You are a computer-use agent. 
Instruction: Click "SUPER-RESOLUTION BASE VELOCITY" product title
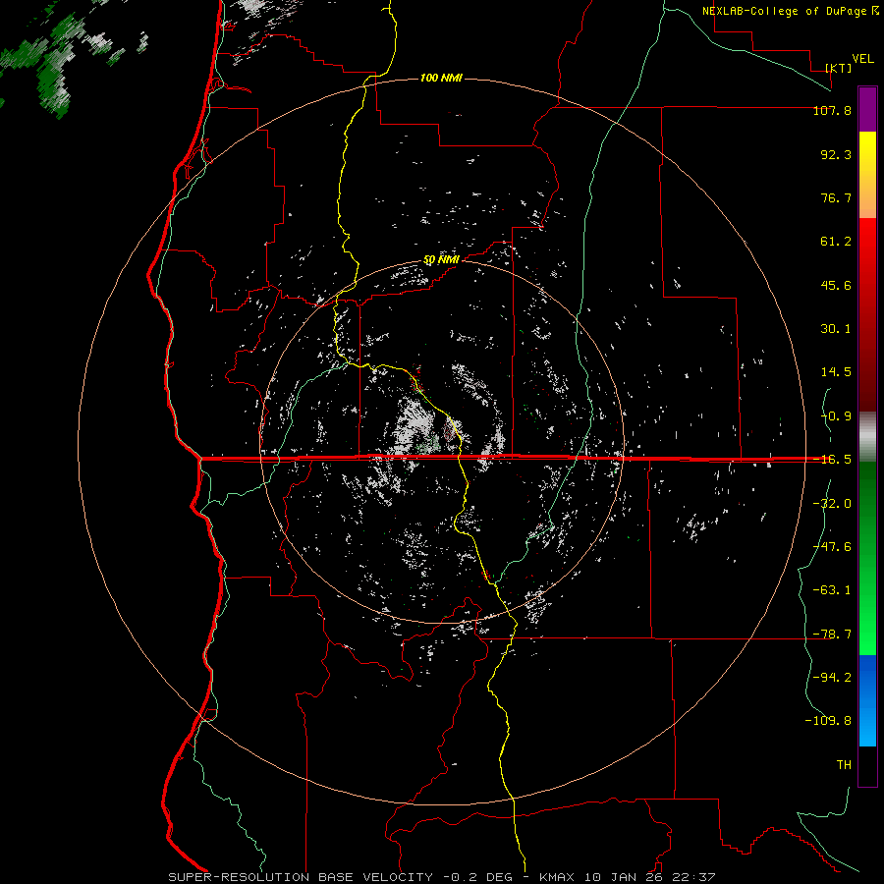(301, 877)
